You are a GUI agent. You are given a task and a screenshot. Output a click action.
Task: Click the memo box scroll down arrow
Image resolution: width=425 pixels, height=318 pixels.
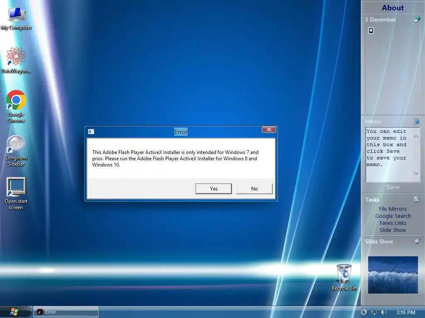416,173
